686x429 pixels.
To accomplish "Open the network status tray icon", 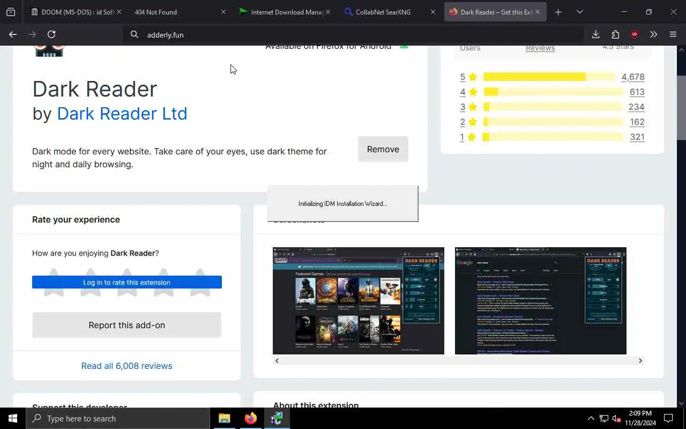I will [604, 418].
